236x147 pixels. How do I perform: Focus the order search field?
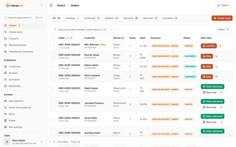83,29
